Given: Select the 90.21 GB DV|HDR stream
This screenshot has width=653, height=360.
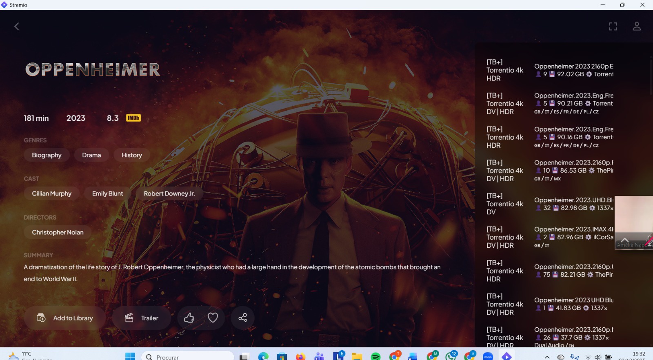Looking at the screenshot, I should (x=550, y=104).
